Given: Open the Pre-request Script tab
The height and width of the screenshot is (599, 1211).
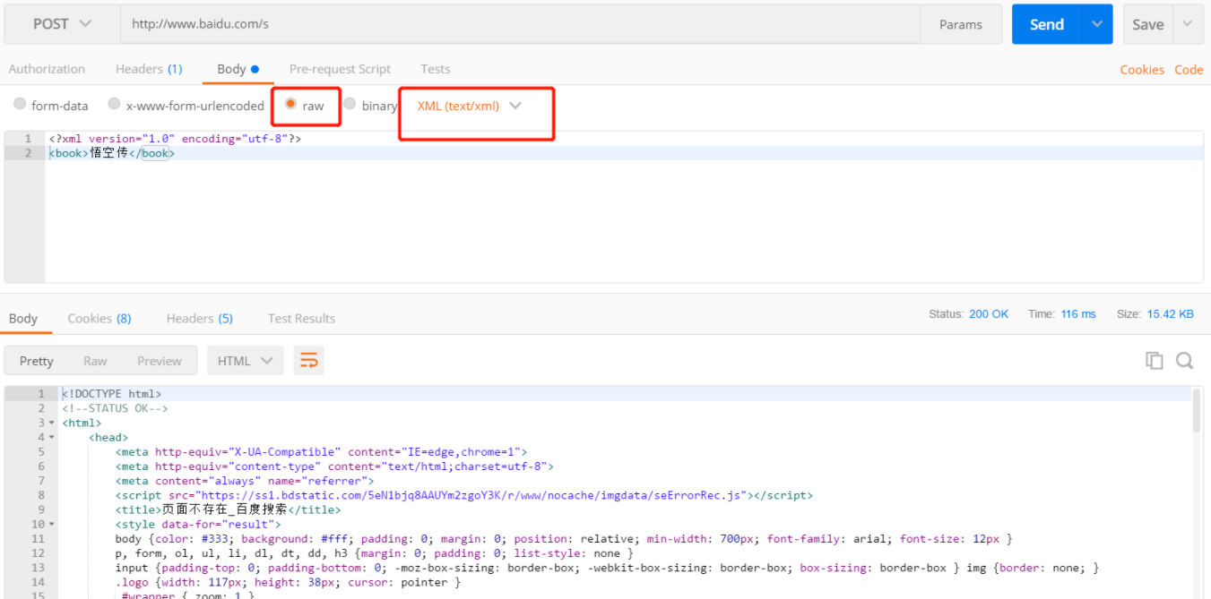Looking at the screenshot, I should (340, 69).
